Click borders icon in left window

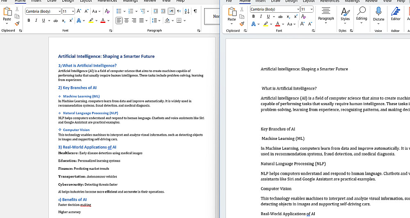click(179, 20)
